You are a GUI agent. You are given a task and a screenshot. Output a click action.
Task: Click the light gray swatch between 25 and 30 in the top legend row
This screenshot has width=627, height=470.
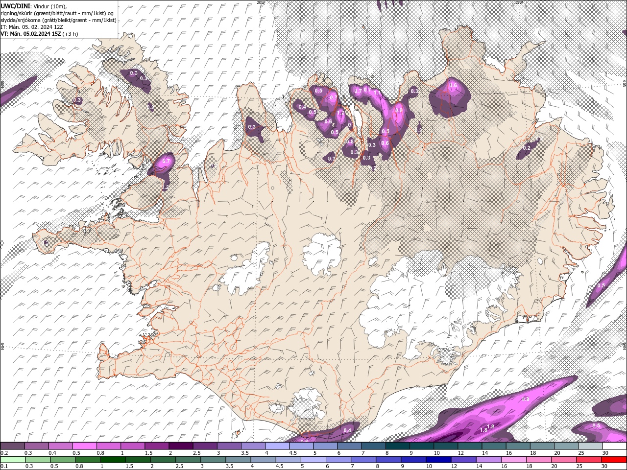coord(590,446)
